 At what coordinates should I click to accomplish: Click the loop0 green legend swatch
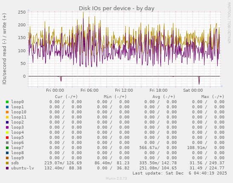(x=7, y=102)
